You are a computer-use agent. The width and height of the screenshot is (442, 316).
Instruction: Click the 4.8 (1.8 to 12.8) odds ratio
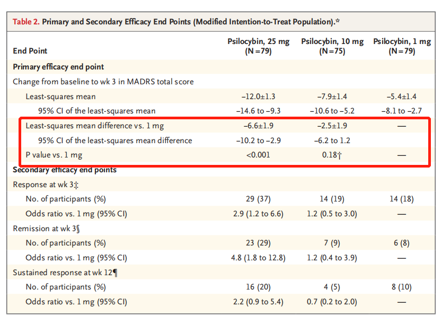pyautogui.click(x=258, y=258)
